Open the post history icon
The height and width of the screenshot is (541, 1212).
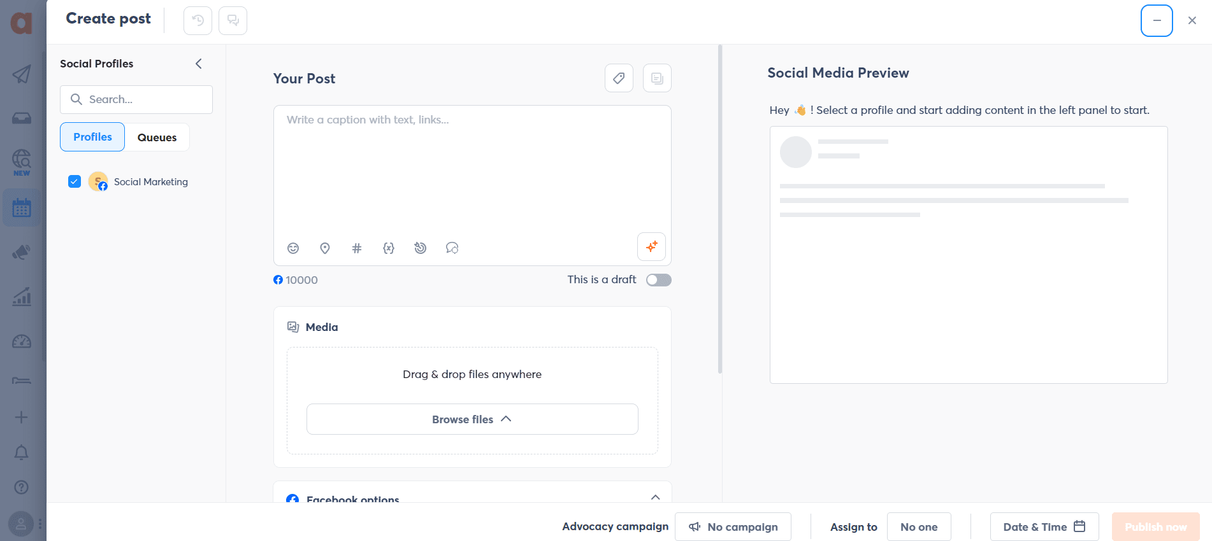click(x=198, y=20)
